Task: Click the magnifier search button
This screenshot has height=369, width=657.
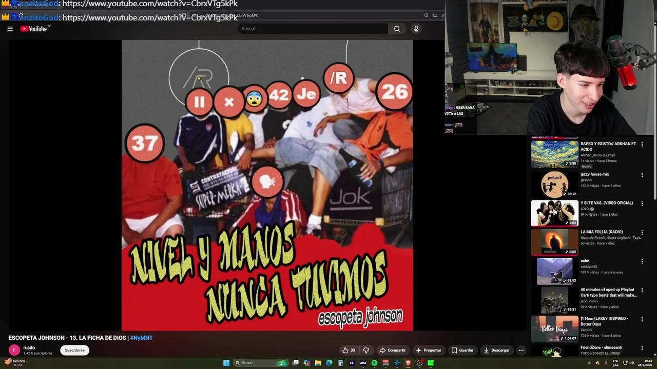Action: tap(397, 29)
